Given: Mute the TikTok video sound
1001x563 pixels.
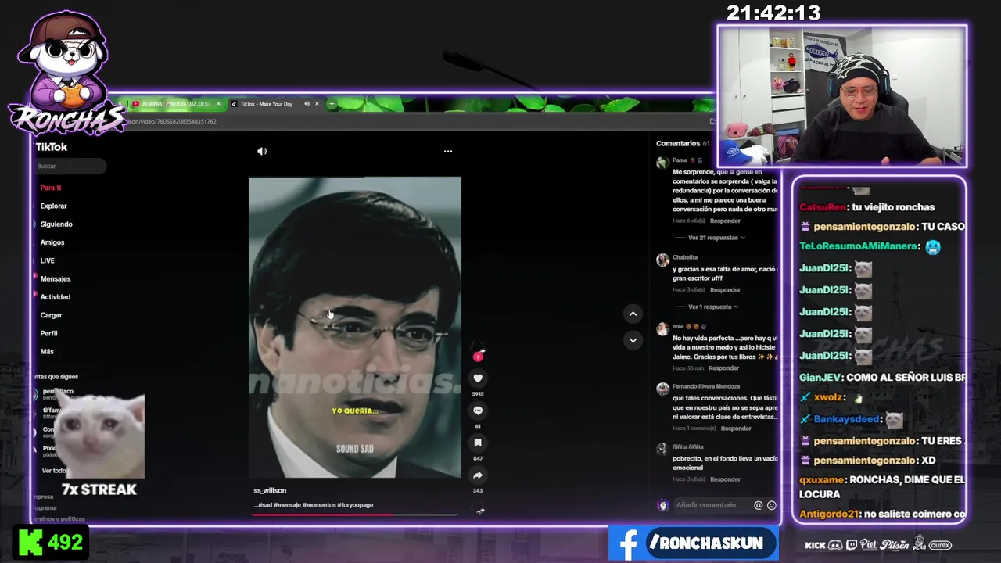Looking at the screenshot, I should pyautogui.click(x=262, y=152).
